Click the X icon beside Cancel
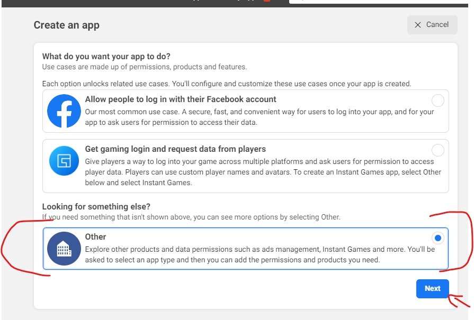Screen dimensions: 474x320 point(418,25)
